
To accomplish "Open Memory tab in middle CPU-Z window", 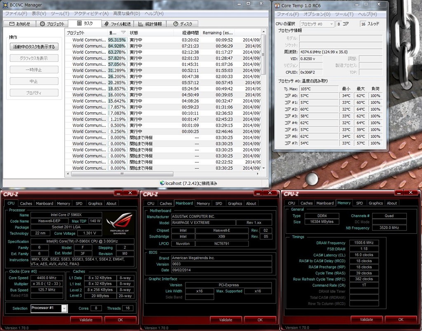I will [203, 203].
